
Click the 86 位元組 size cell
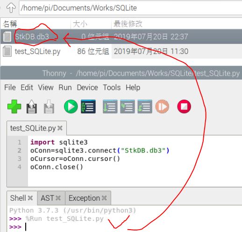pyautogui.click(x=93, y=51)
